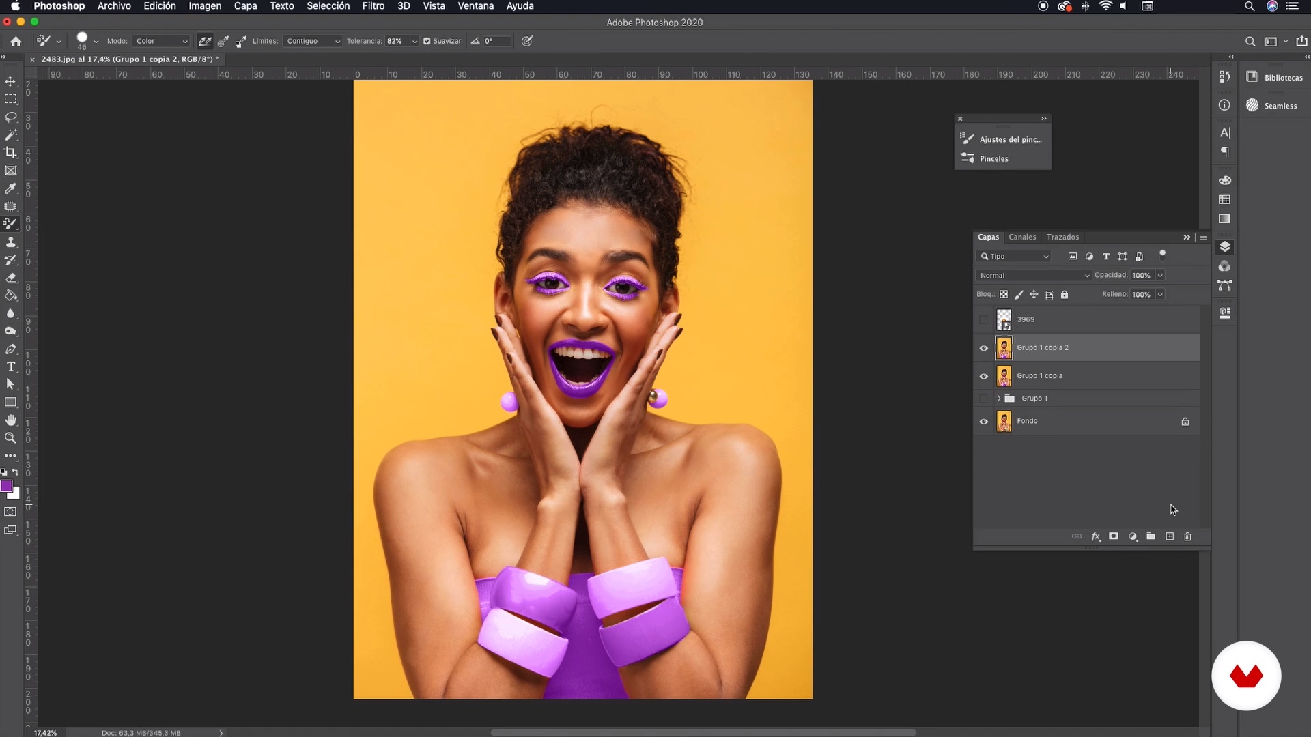Toggle lock transparent pixels

[x=1004, y=295]
